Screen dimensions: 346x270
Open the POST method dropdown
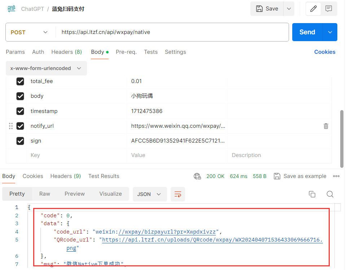29,32
